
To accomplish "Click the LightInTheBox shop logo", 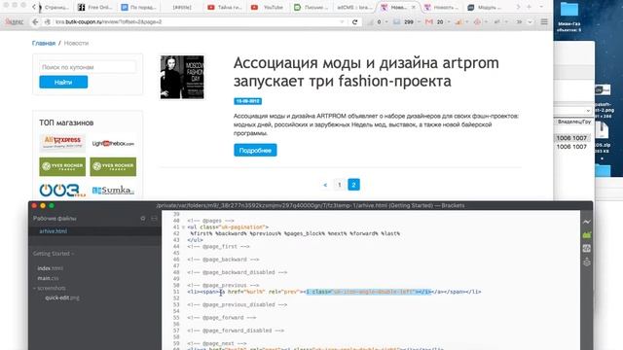I will (x=113, y=143).
